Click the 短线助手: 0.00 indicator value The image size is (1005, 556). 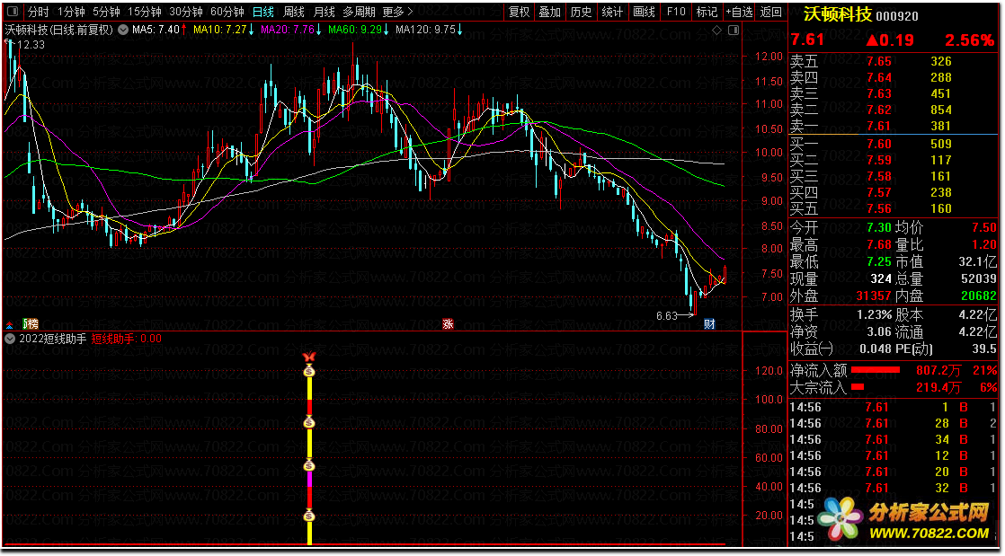126,339
